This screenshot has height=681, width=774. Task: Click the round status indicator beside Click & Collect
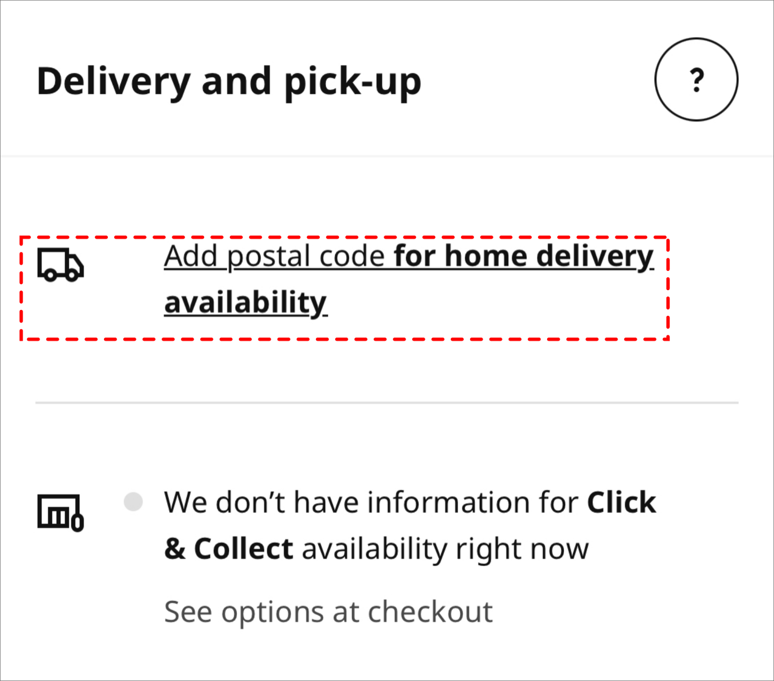pyautogui.click(x=134, y=502)
